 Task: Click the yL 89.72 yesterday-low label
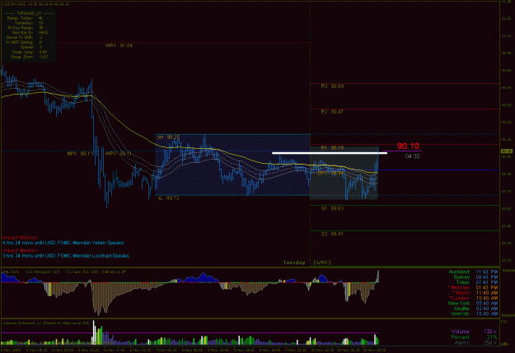168,198
